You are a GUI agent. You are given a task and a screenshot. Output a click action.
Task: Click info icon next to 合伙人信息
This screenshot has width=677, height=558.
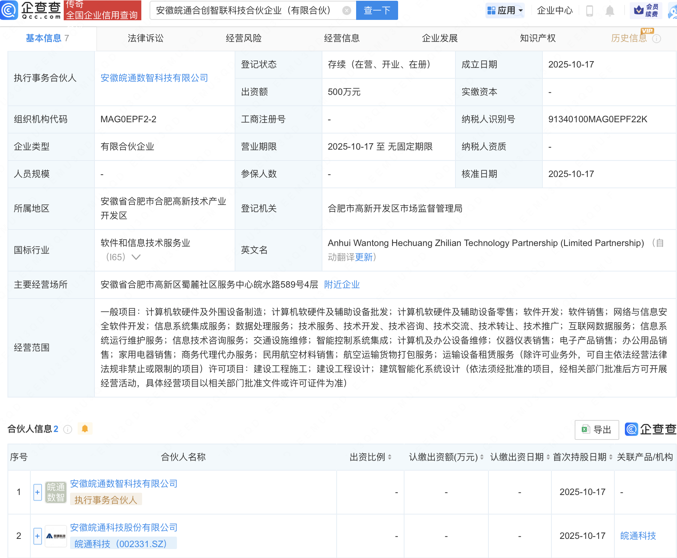point(68,429)
